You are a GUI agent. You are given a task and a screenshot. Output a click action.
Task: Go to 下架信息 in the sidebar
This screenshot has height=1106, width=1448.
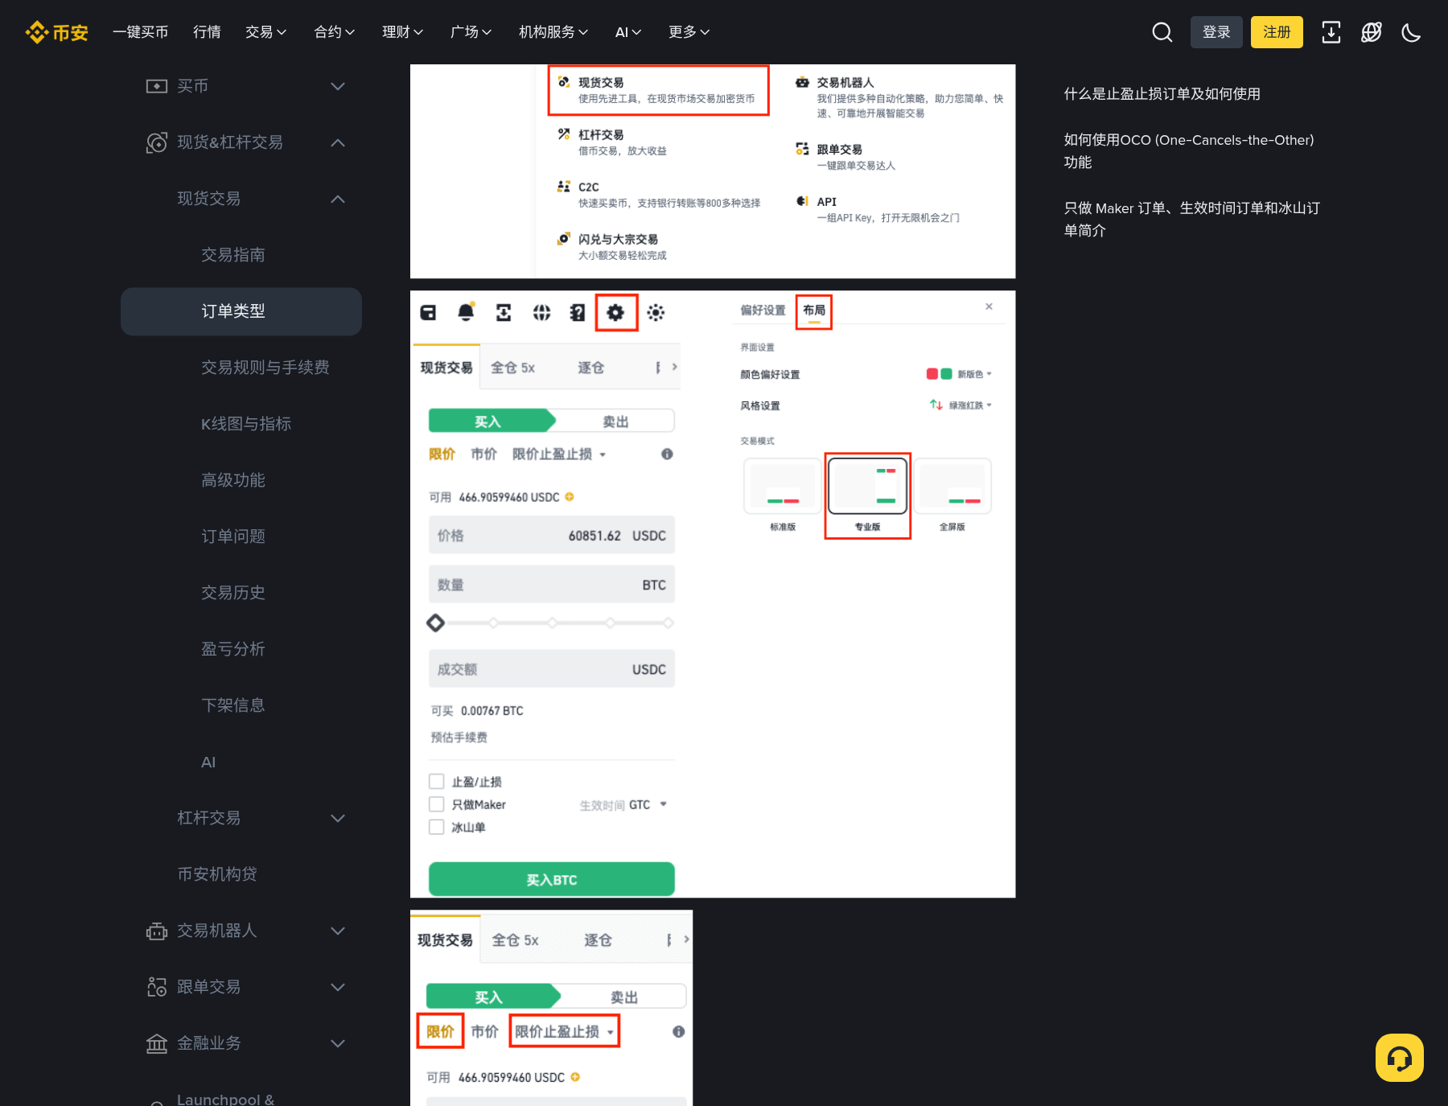pyautogui.click(x=233, y=705)
